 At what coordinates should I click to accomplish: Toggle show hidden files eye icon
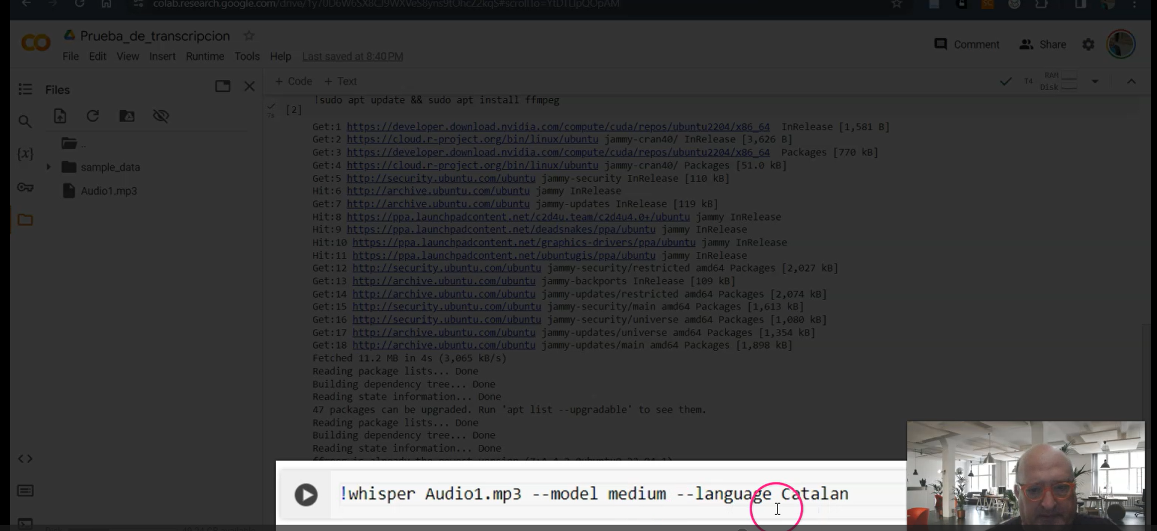coord(160,116)
